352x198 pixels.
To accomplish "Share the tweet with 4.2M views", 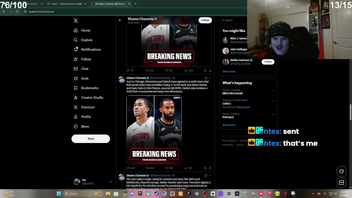I will (x=210, y=70).
